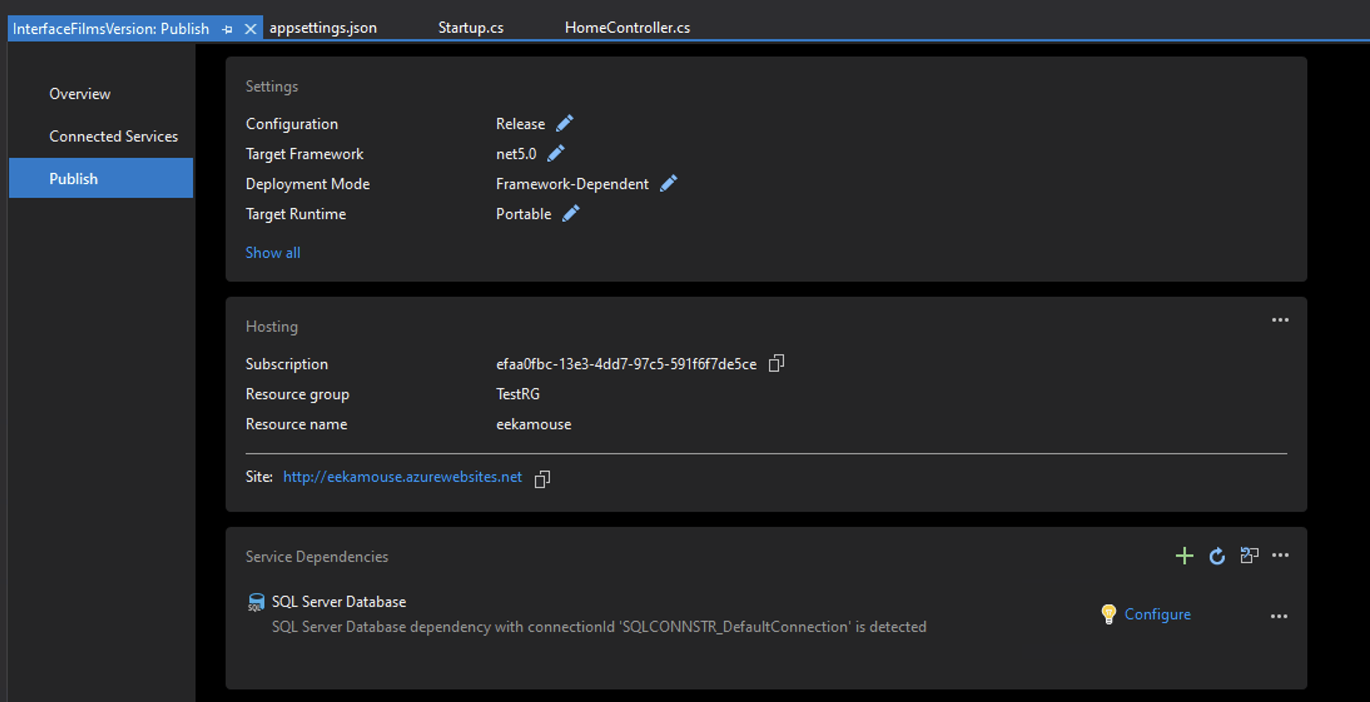Toggle the pin on the Publish tab

[x=227, y=28]
